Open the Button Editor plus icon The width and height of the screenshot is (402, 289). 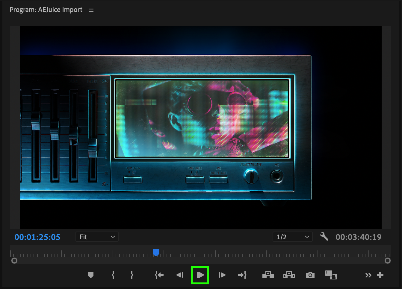380,275
